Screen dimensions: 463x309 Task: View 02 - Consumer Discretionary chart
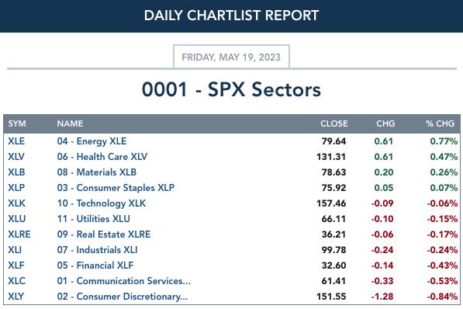(123, 297)
